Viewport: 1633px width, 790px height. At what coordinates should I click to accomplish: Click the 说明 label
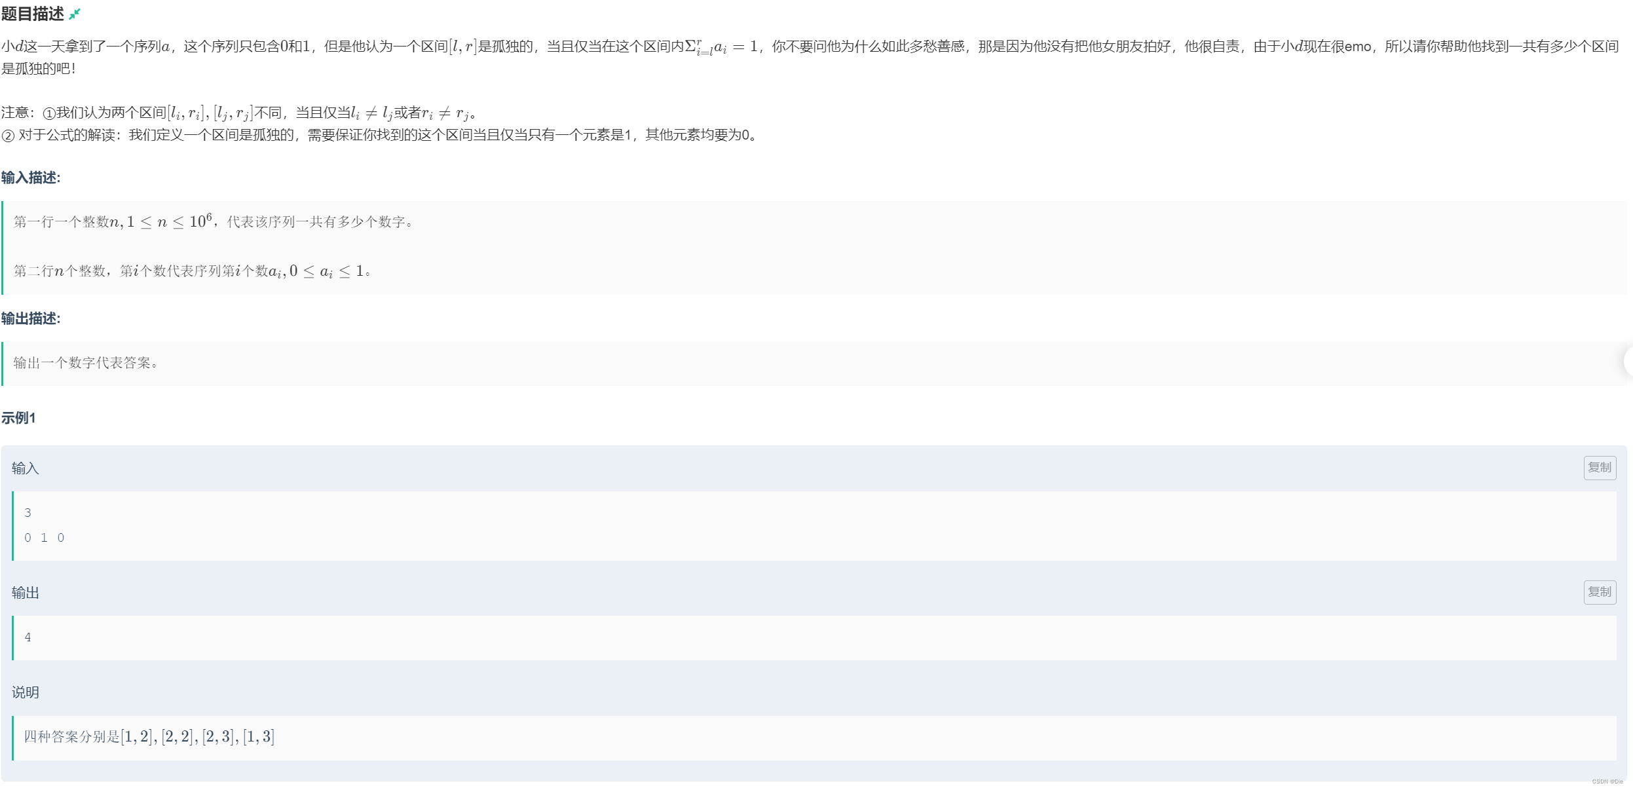click(x=26, y=692)
